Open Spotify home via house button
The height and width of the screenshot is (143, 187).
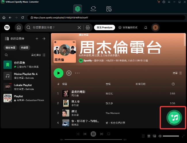coord(19,28)
